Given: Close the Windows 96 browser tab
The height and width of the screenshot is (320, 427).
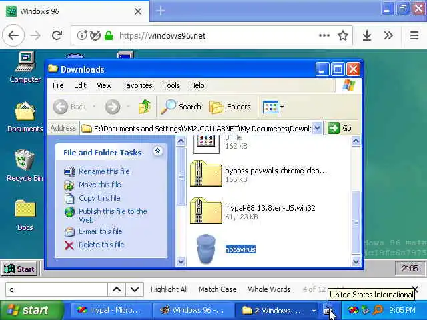Looking at the screenshot, I should tap(138, 11).
